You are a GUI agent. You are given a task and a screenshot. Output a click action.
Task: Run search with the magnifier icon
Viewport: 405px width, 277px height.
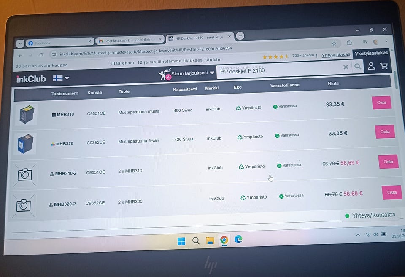(358, 66)
